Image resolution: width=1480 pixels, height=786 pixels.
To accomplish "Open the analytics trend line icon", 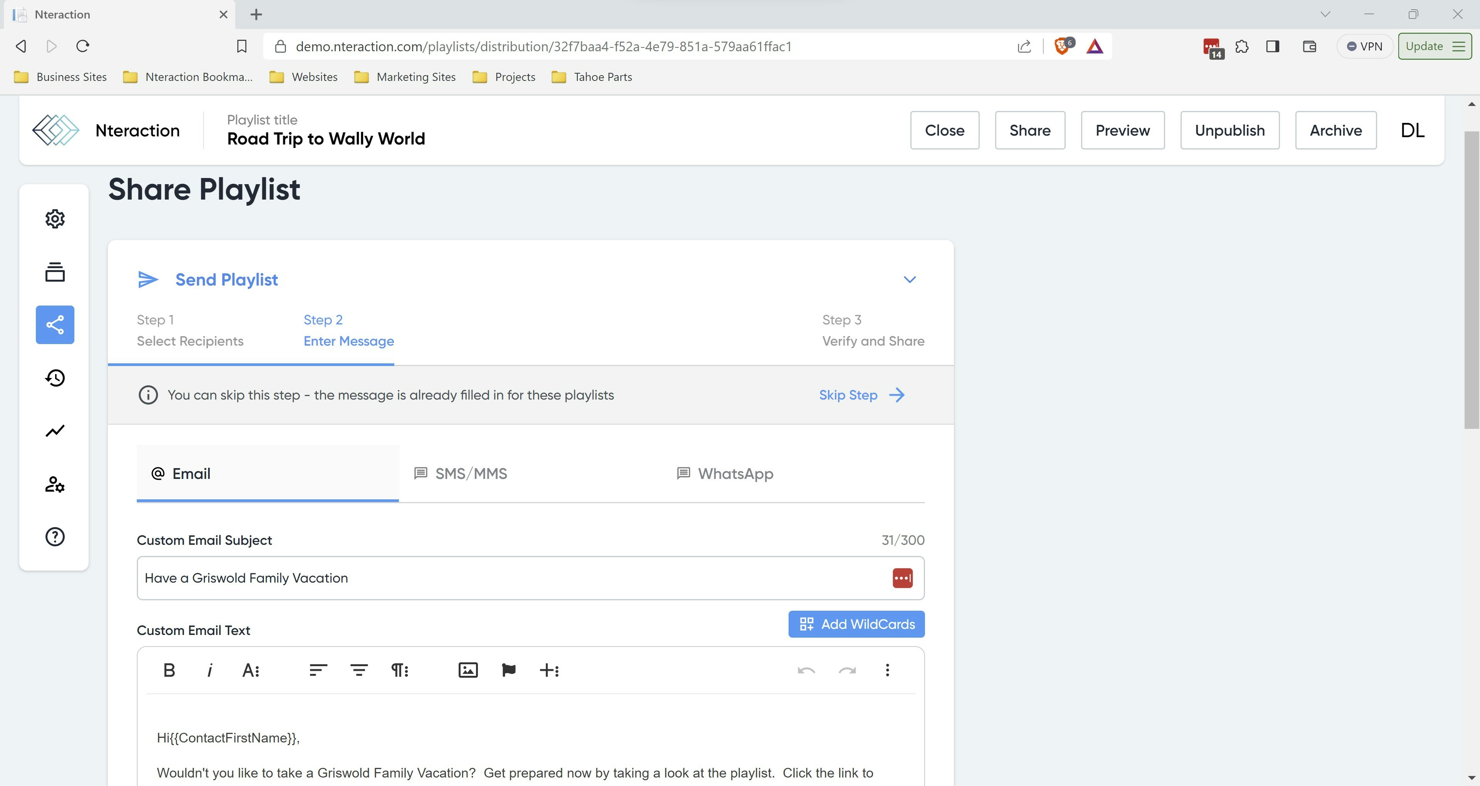I will pyautogui.click(x=55, y=431).
